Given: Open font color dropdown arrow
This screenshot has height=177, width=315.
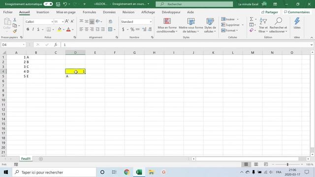Looking at the screenshot, I should (73, 29).
